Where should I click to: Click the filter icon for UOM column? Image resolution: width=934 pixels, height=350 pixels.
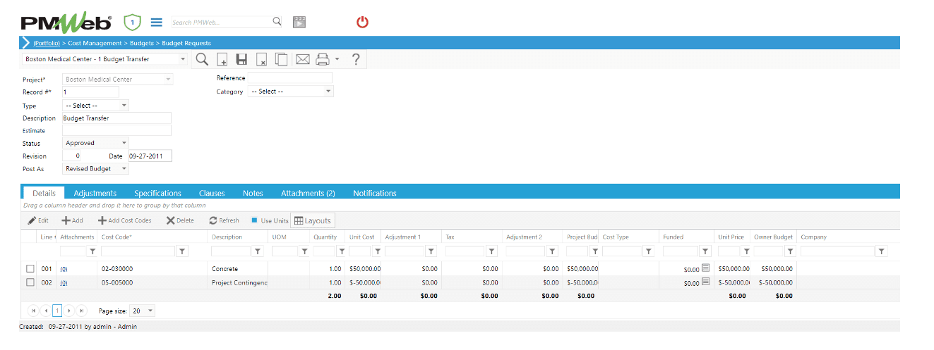(x=304, y=251)
